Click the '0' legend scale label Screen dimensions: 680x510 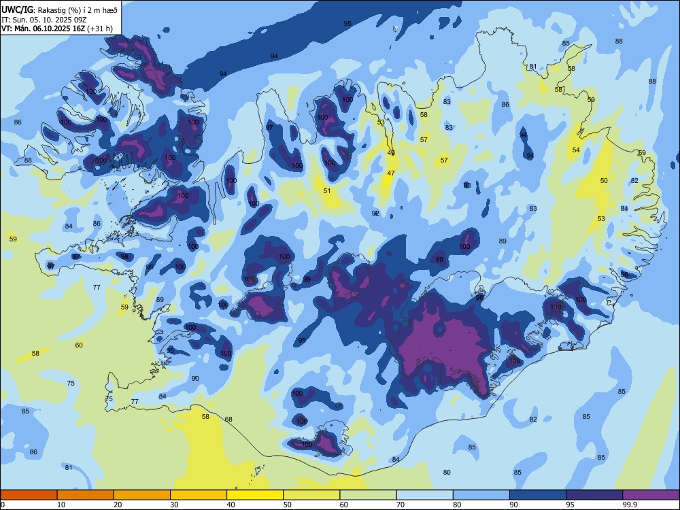tap(3, 505)
